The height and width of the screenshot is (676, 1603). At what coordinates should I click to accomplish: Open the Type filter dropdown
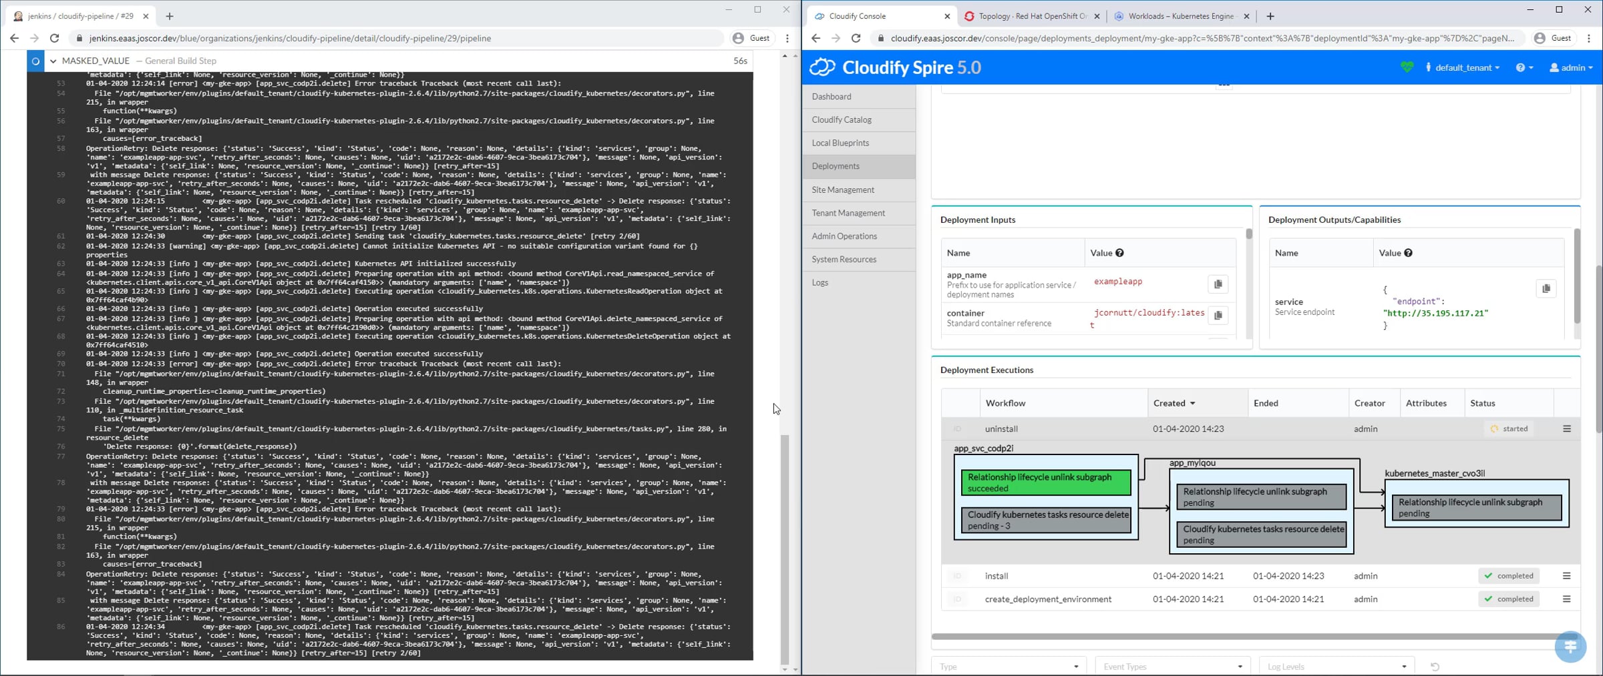[x=1009, y=667]
